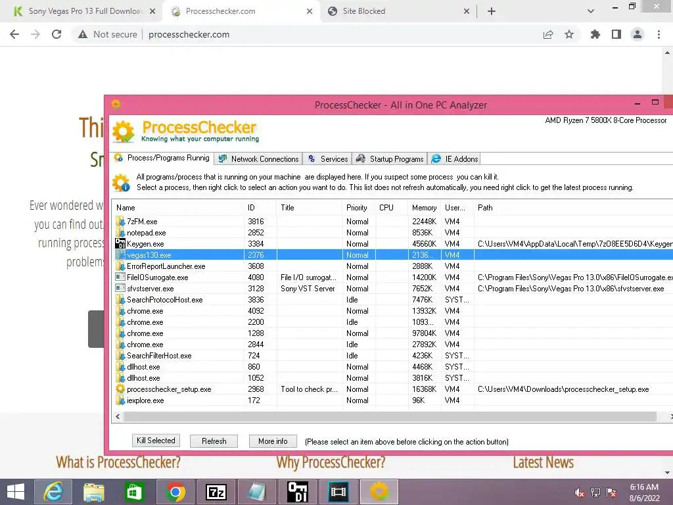Toggle the browser side panel icon

tap(616, 34)
